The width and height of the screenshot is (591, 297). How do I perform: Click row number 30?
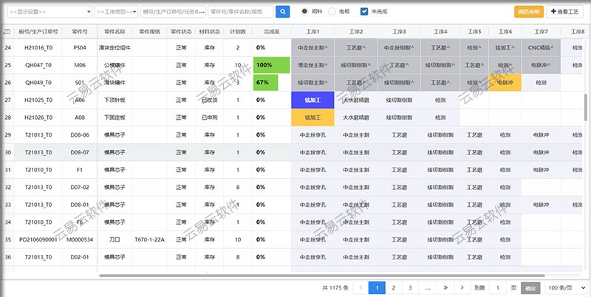pyautogui.click(x=7, y=152)
